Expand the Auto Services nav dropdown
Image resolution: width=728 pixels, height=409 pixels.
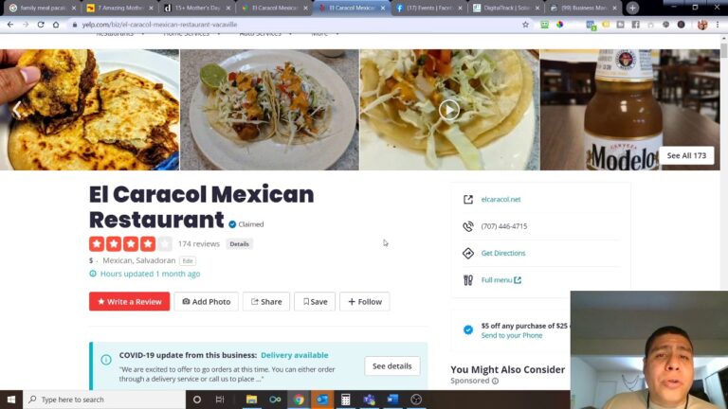pos(265,34)
